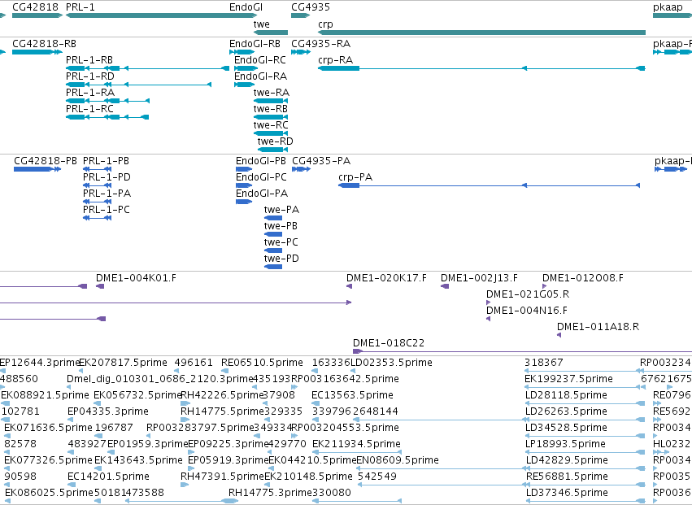The height and width of the screenshot is (505, 692).
Task: Select protein PRL-1-PD feature
Action: pyautogui.click(x=97, y=185)
